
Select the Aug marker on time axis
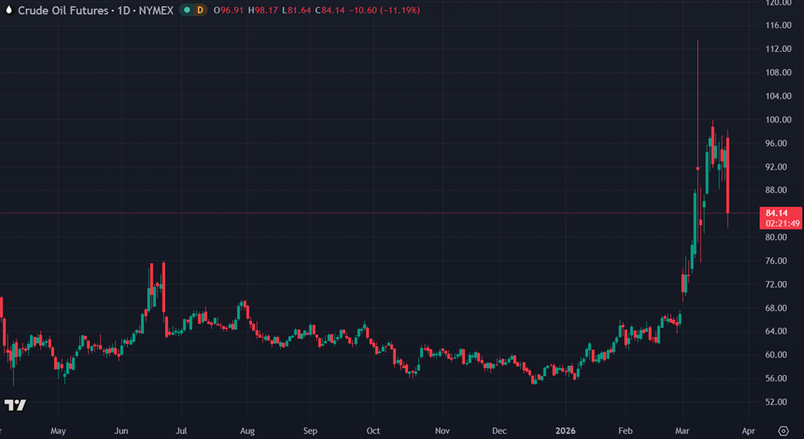point(247,430)
